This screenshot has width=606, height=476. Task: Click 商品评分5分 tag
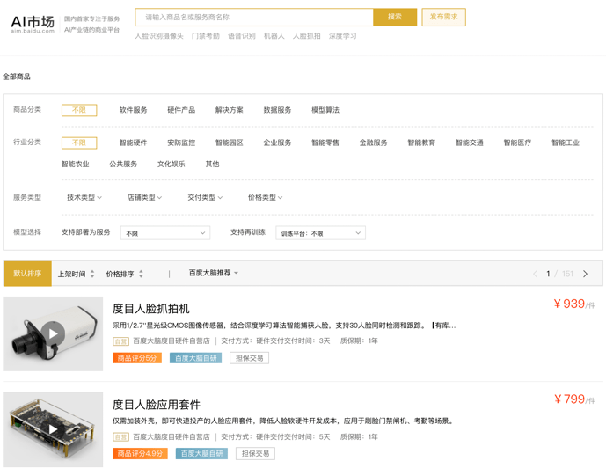click(x=137, y=358)
